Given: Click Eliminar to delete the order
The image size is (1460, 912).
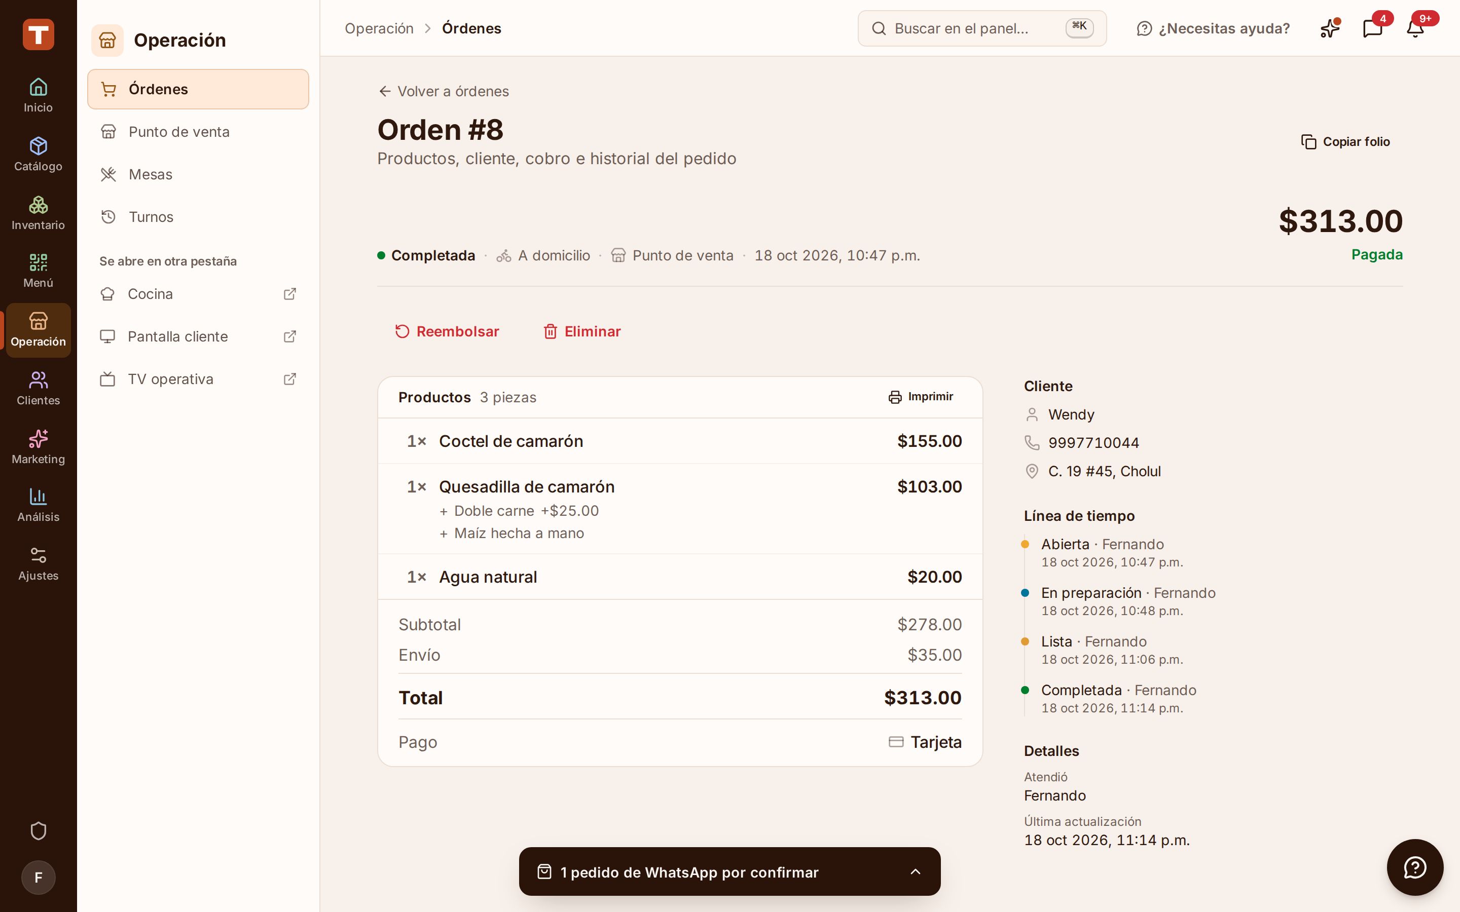Looking at the screenshot, I should pos(581,331).
